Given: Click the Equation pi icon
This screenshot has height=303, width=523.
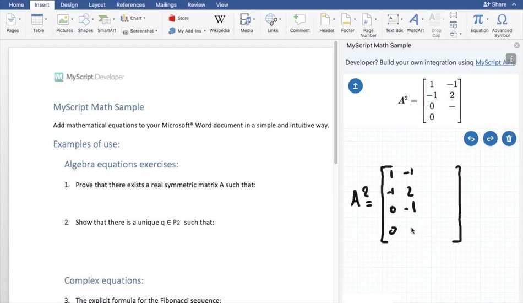Looking at the screenshot, I should click(479, 20).
